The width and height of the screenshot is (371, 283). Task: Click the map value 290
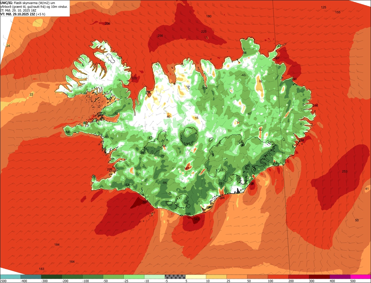294,79
